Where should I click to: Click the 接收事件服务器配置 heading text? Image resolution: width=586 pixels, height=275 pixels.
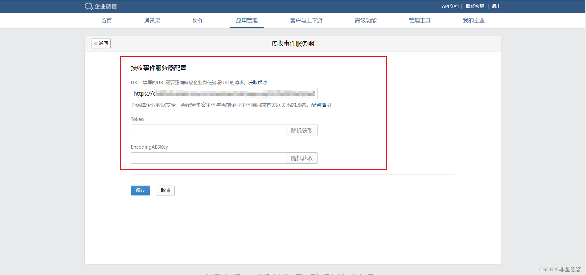pyautogui.click(x=159, y=68)
